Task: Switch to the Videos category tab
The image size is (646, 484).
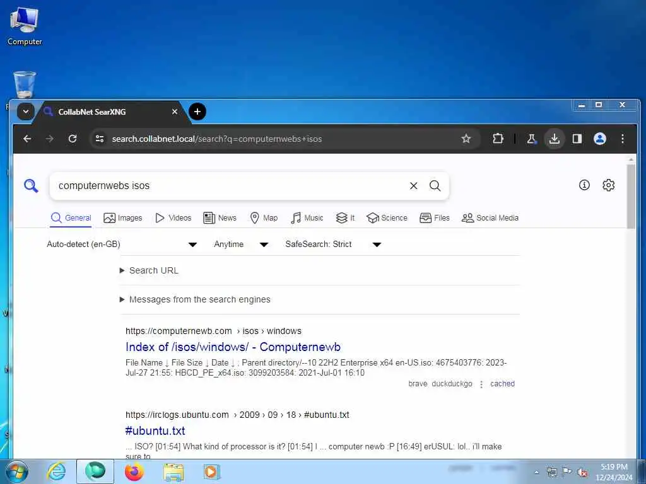Action: pyautogui.click(x=173, y=217)
